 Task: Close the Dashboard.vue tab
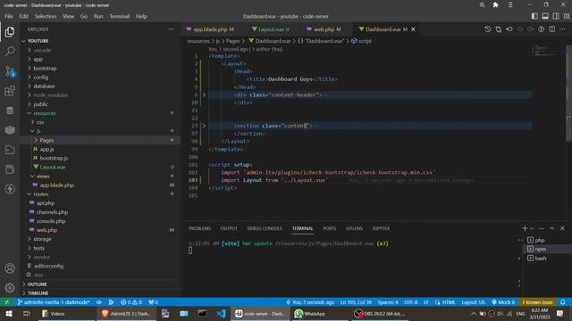point(413,29)
